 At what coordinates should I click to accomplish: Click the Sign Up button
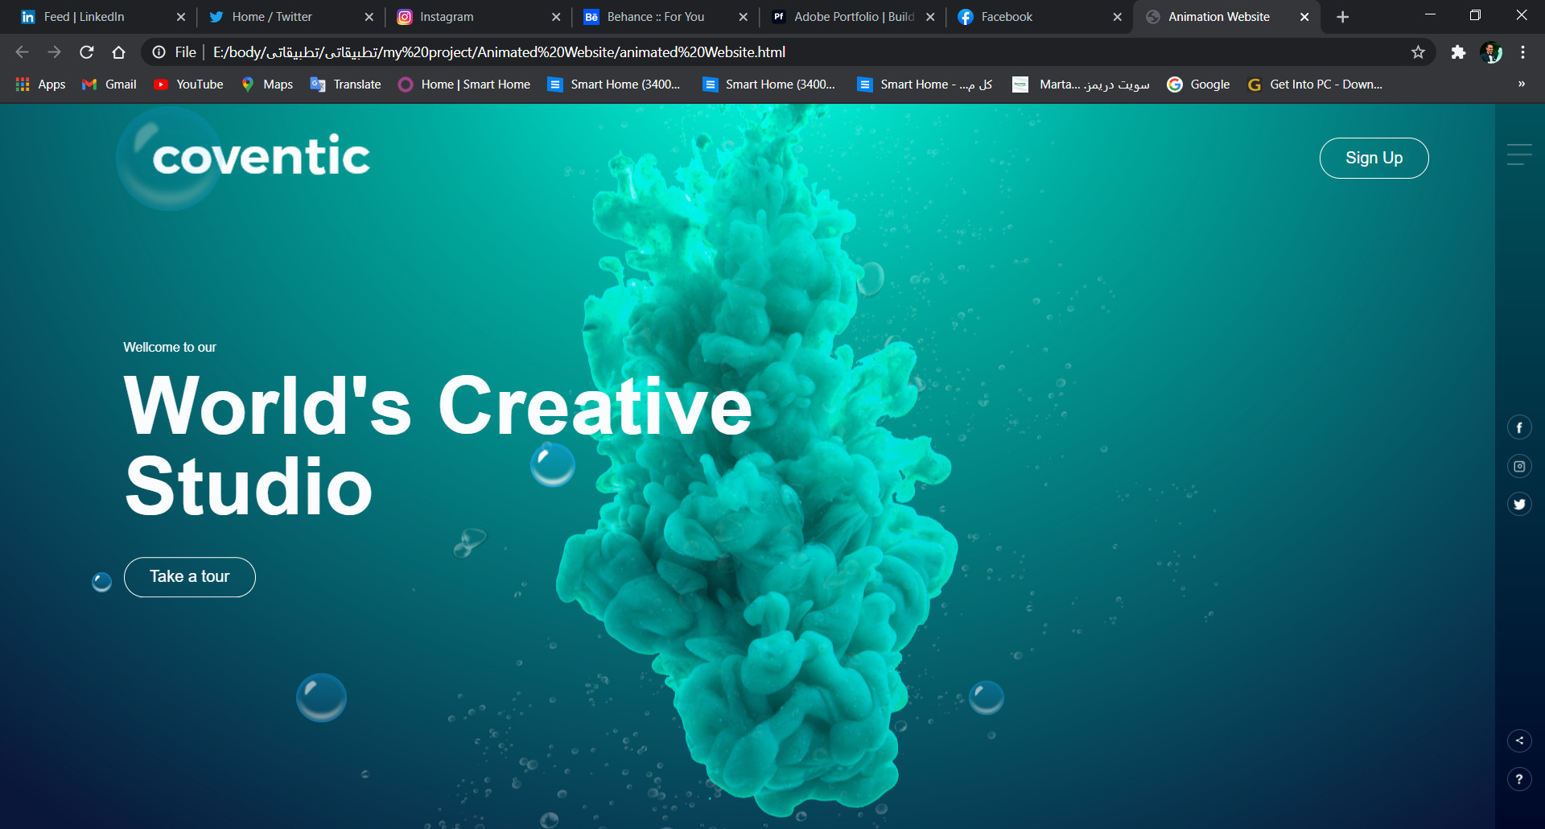[1374, 158]
